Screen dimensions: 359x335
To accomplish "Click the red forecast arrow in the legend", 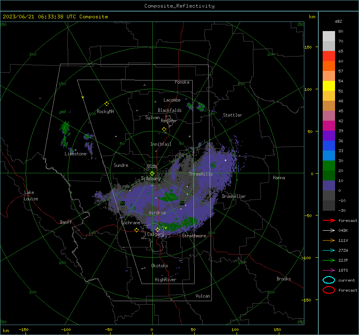I will coord(329,220).
